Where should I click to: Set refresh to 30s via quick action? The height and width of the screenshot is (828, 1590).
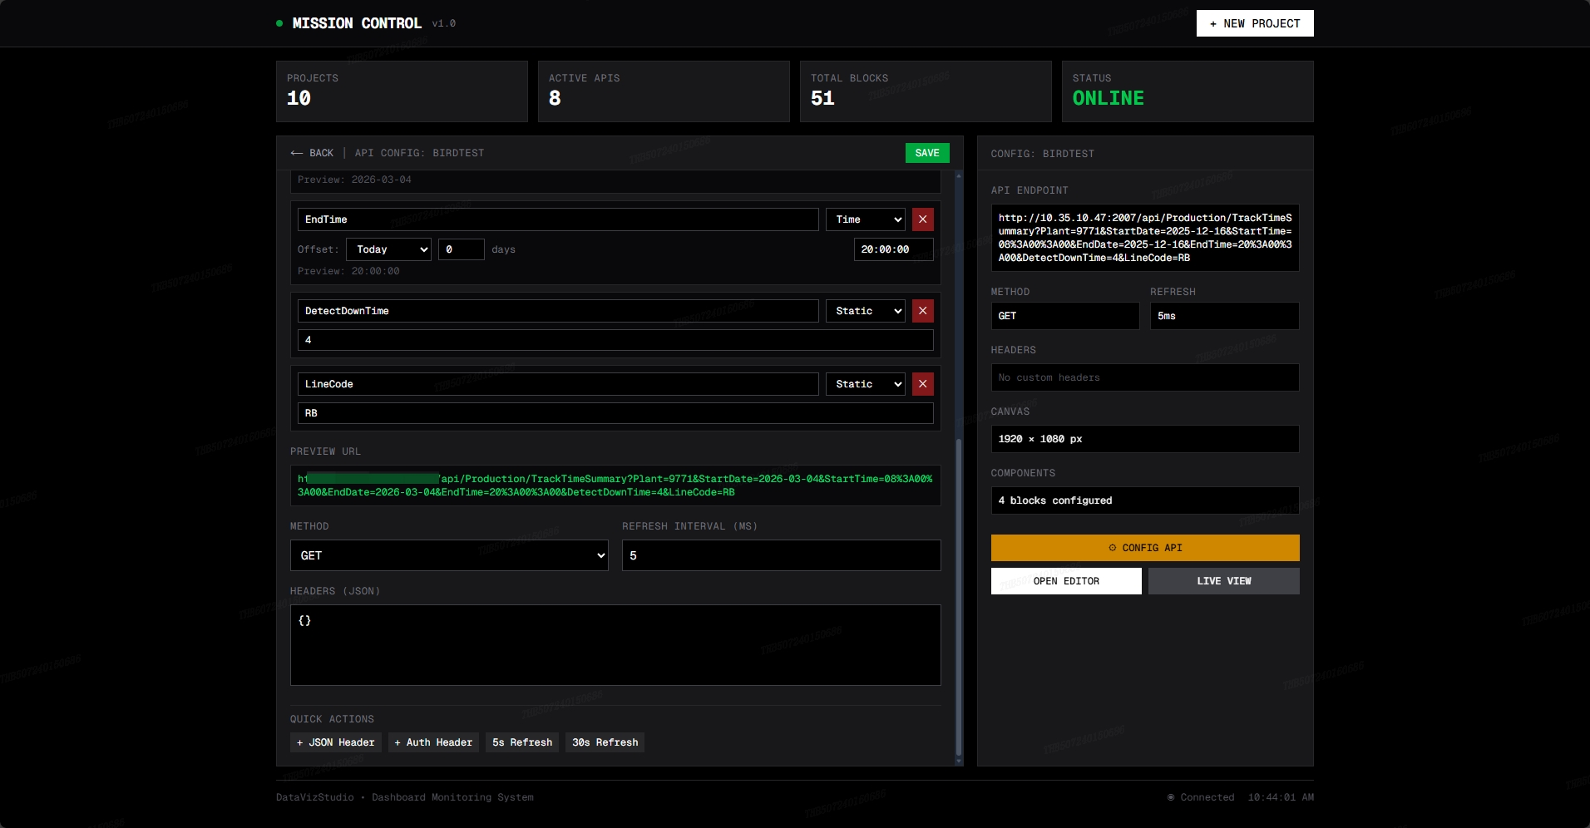[x=605, y=742]
